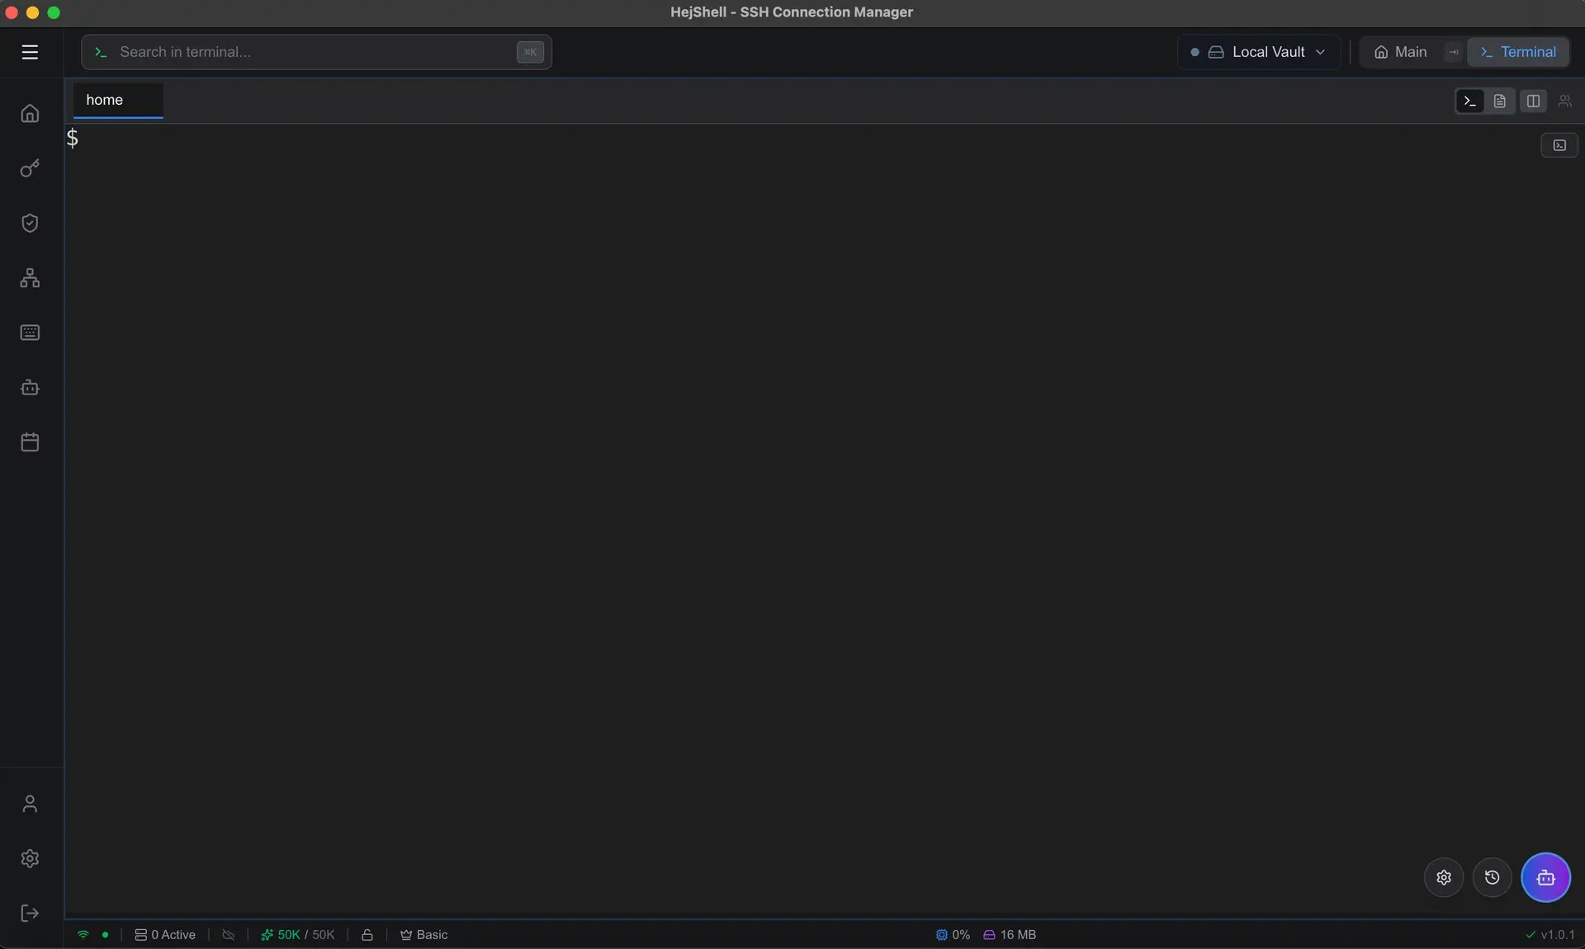Open the history clock icon at bottom right
1585x949 pixels.
pyautogui.click(x=1491, y=878)
